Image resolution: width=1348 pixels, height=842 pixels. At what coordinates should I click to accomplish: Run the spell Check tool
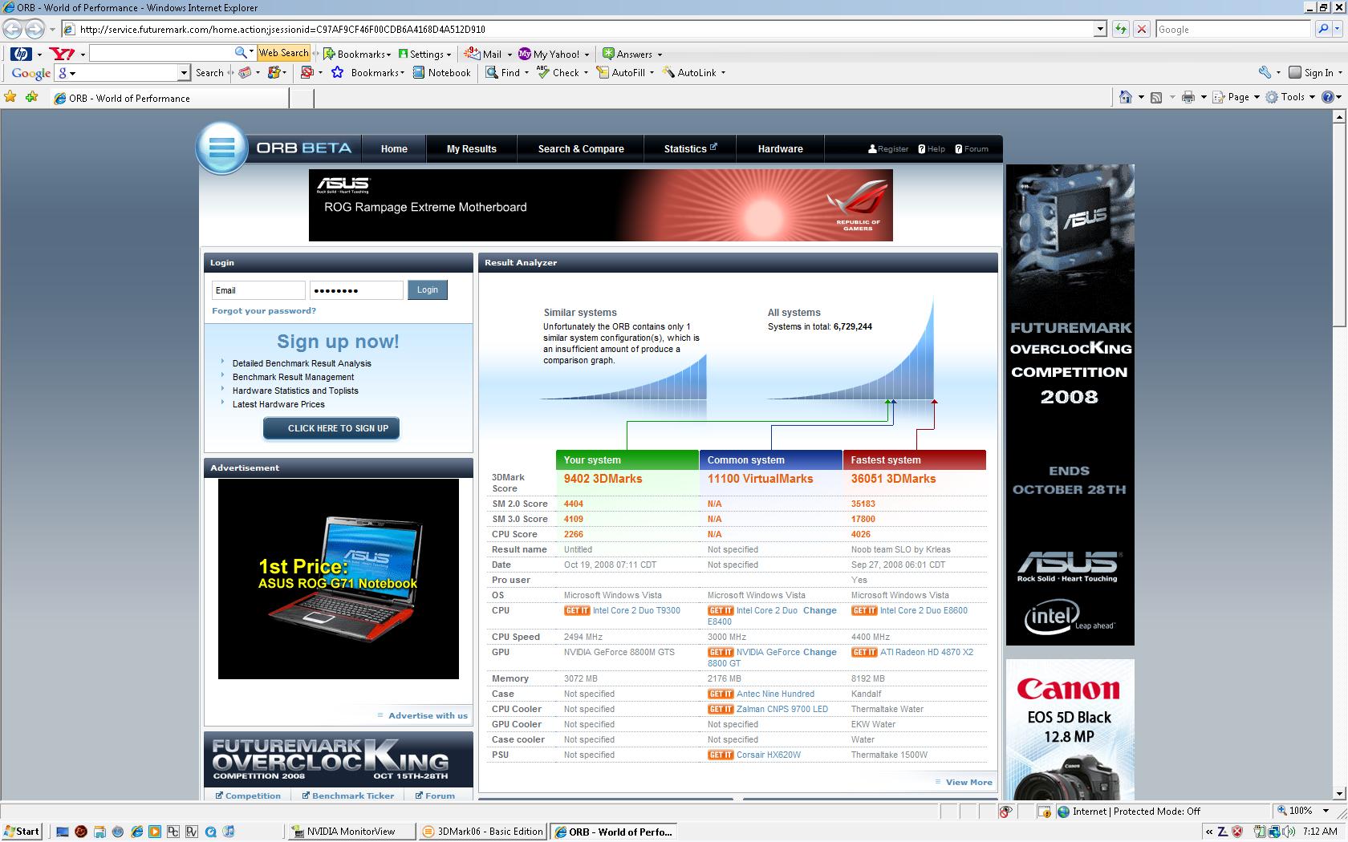[x=557, y=73]
